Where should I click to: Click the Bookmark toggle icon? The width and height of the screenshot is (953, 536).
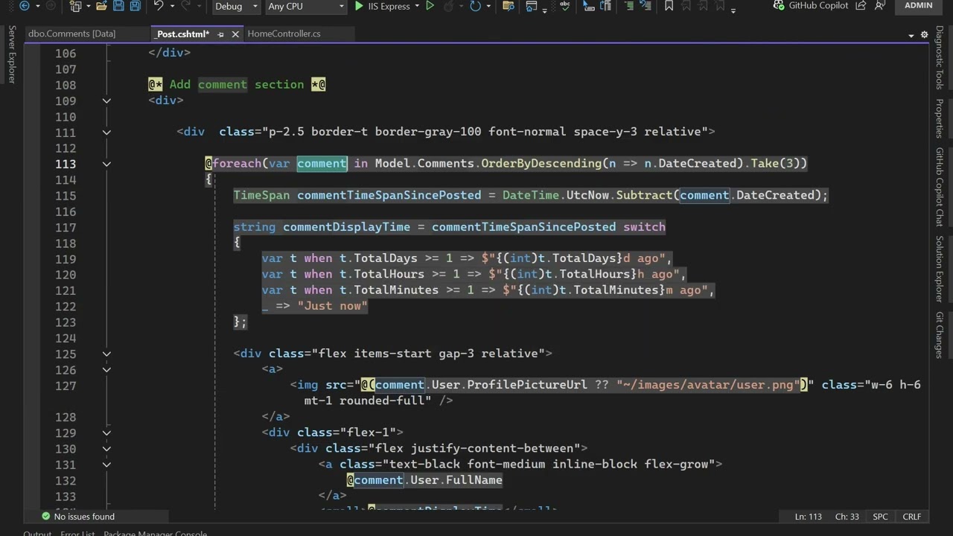click(x=669, y=6)
